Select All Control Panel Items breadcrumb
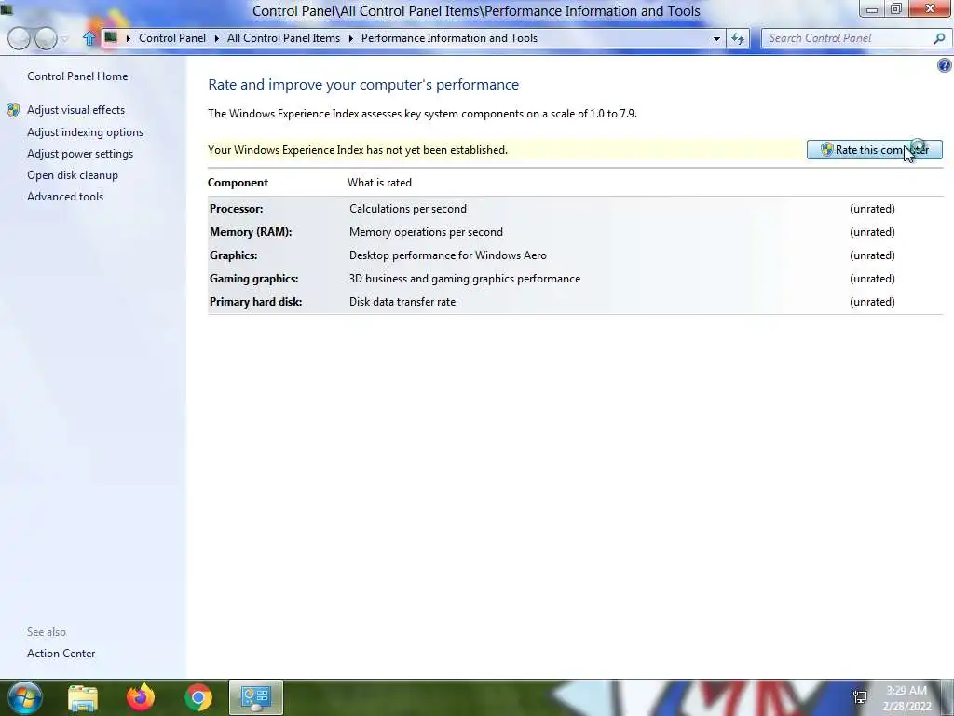Image resolution: width=954 pixels, height=716 pixels. coord(283,37)
